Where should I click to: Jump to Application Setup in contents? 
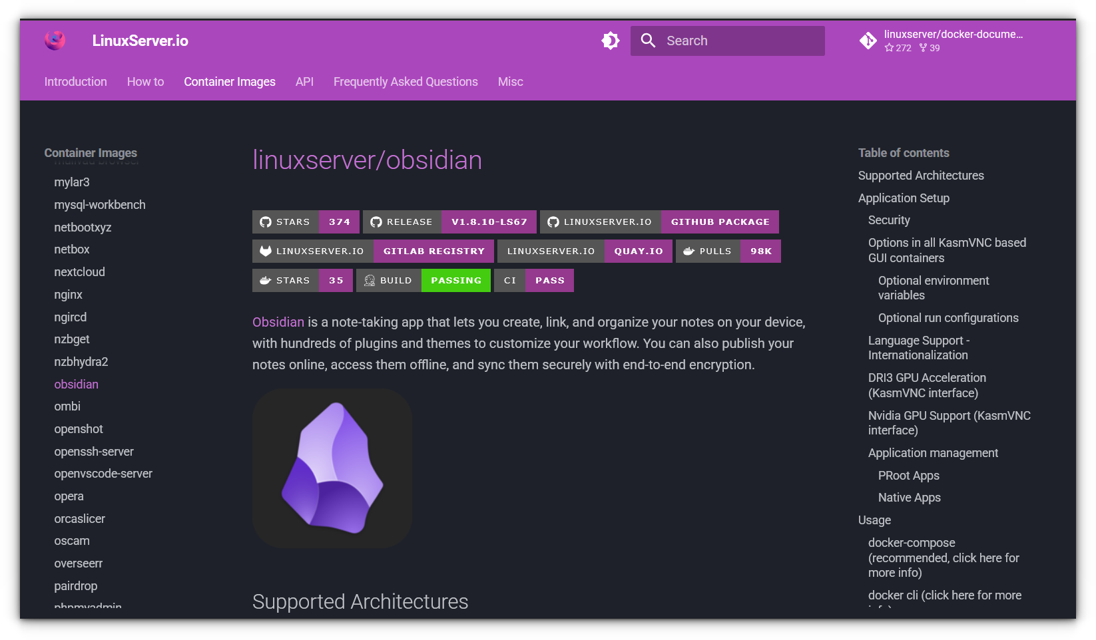[904, 198]
